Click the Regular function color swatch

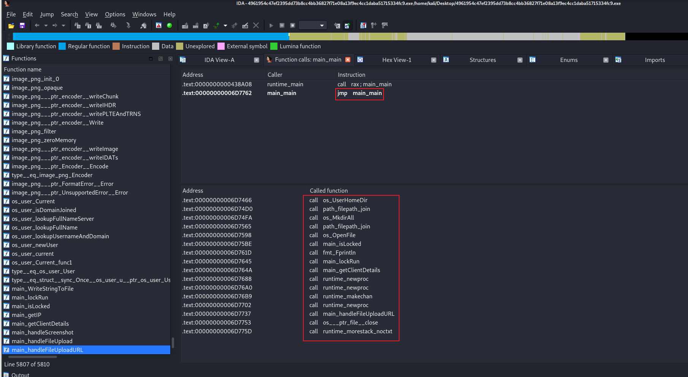click(x=62, y=46)
